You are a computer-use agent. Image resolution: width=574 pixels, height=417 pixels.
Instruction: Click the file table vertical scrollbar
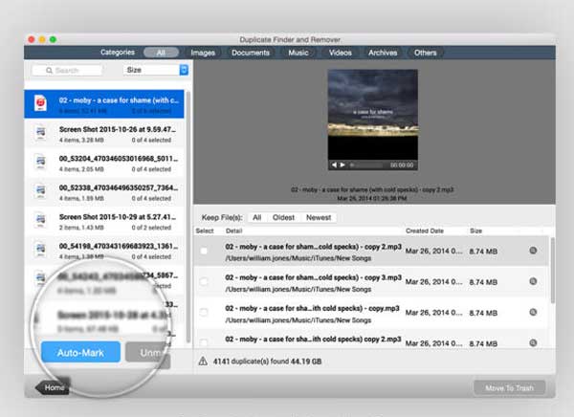(552, 270)
